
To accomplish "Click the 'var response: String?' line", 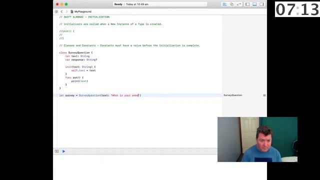I will point(81,60).
